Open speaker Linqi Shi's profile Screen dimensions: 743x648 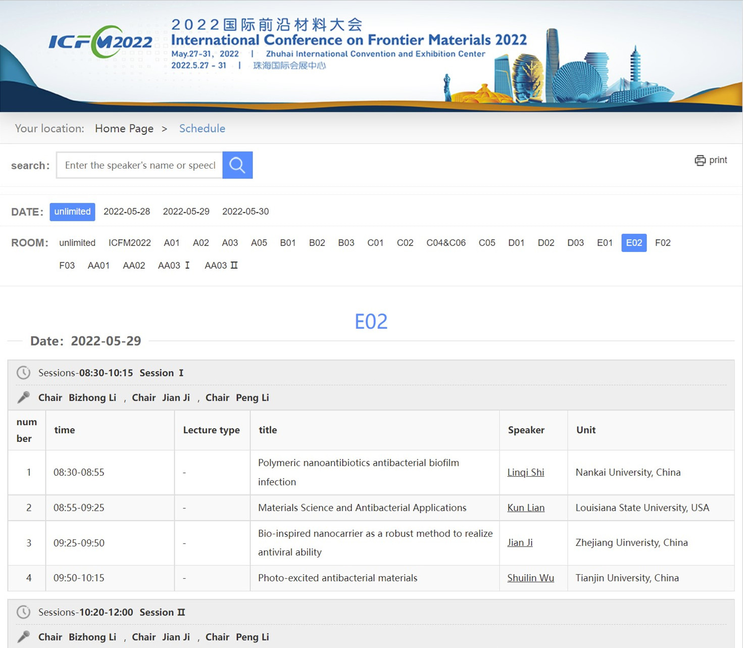(525, 472)
